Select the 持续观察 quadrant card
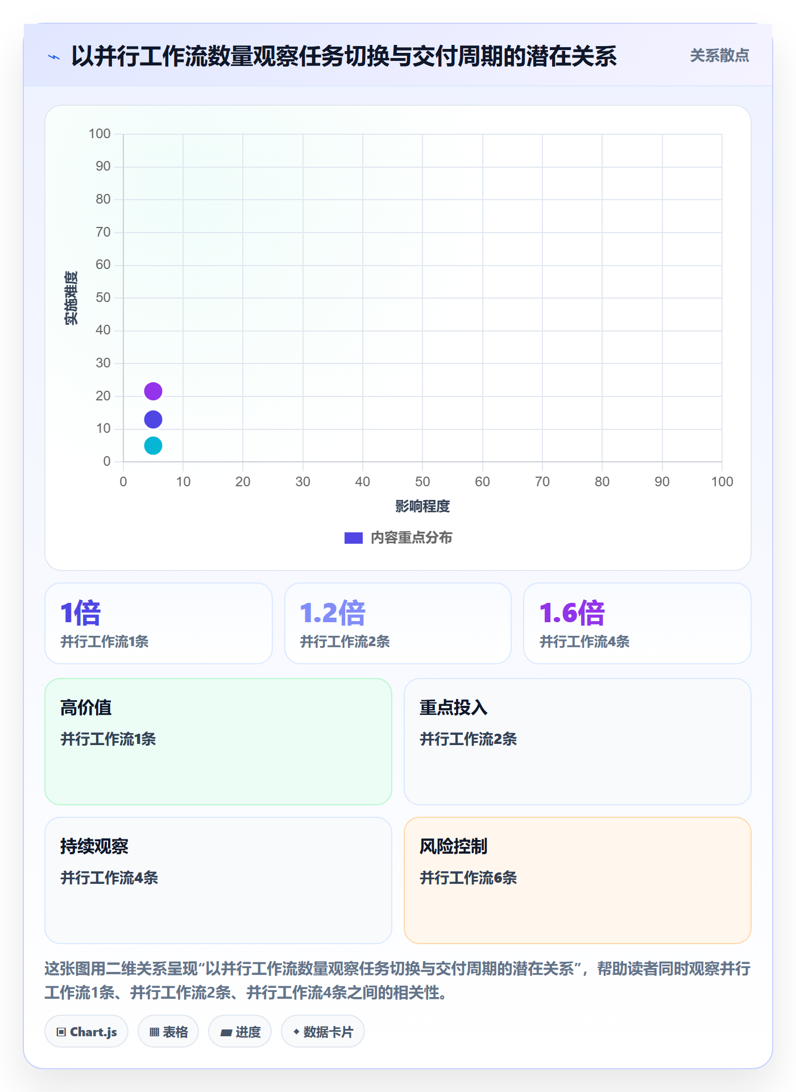The height and width of the screenshot is (1092, 796). pyautogui.click(x=218, y=880)
